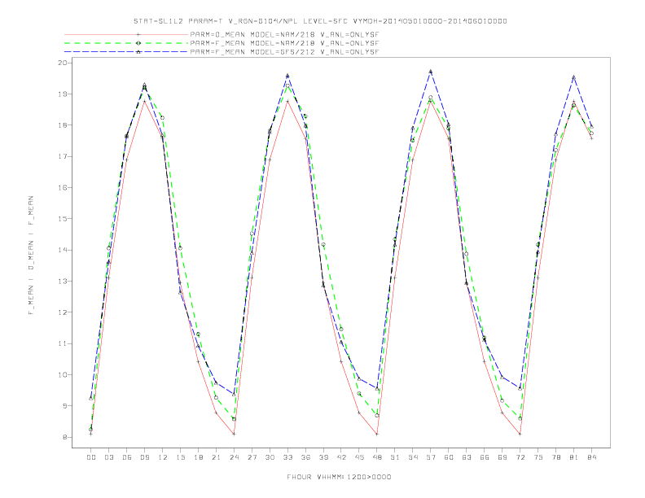The width and height of the screenshot is (645, 498).
Task: Click x-axis forecast hour label 60
Action: (449, 457)
